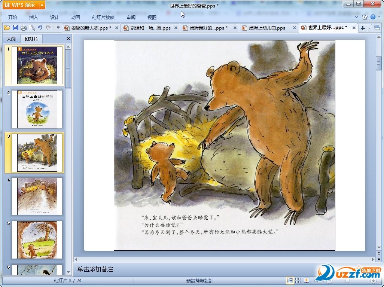Close the 安娜的新大衣.pps tab

pos(117,28)
